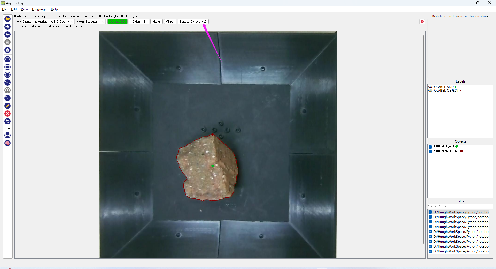496x269 pixels.
Task: Go to next image with right arrow icon
Action: pos(7,27)
